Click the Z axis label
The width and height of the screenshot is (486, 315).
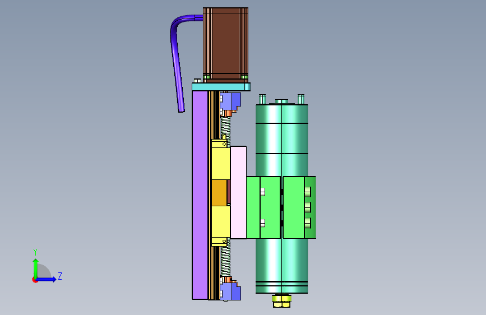tap(60, 276)
